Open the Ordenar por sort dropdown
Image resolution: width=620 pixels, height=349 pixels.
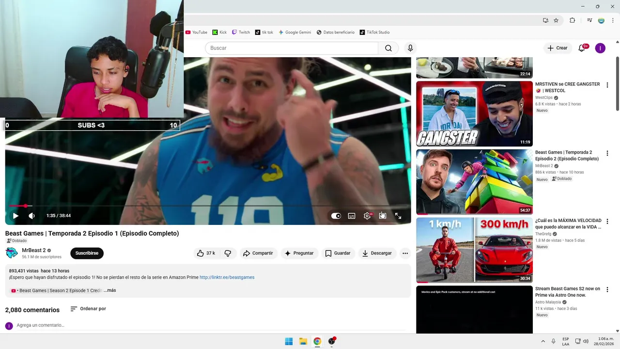[x=88, y=309]
